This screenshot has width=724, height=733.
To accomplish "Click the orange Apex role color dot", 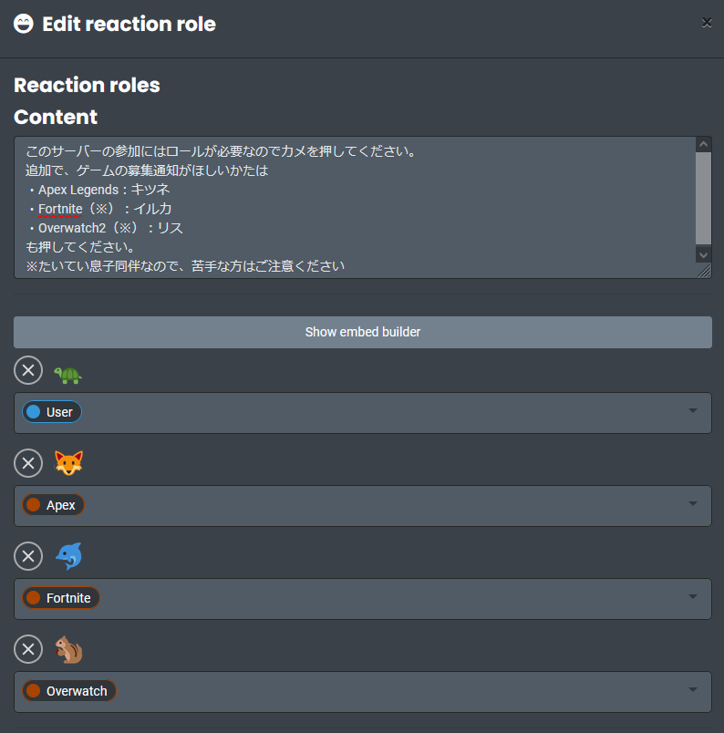I will [34, 505].
